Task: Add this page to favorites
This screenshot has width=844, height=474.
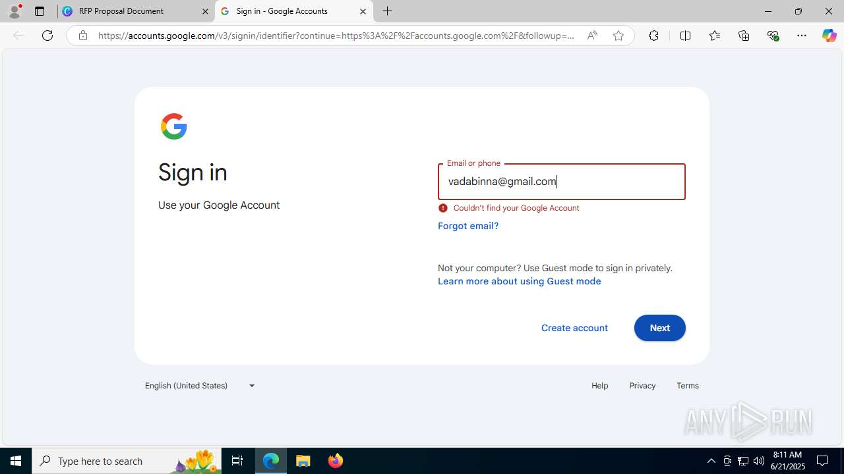Action: pyautogui.click(x=618, y=36)
